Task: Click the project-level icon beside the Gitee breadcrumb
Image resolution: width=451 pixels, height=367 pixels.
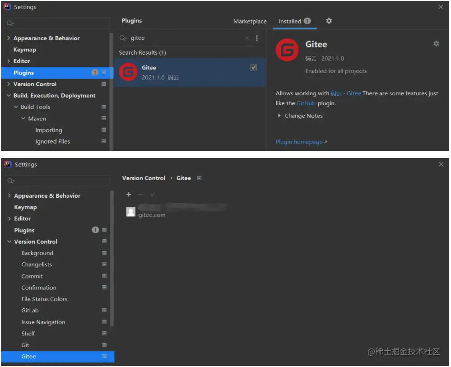Action: click(199, 178)
